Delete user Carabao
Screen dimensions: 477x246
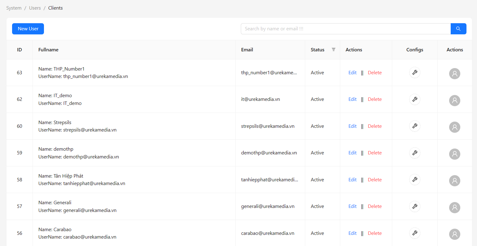(x=375, y=233)
